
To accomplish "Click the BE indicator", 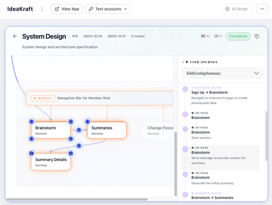I will point(205,36).
